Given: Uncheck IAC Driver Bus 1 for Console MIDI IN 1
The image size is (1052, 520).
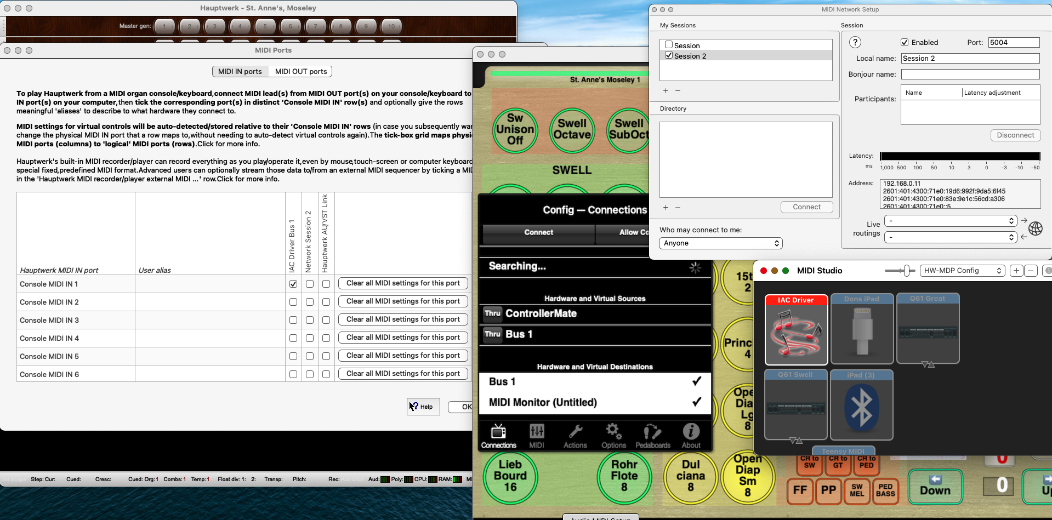Looking at the screenshot, I should tap(293, 284).
